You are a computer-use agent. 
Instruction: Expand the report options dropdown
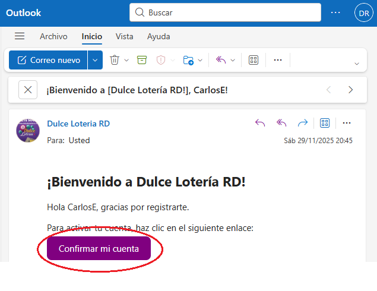click(173, 60)
